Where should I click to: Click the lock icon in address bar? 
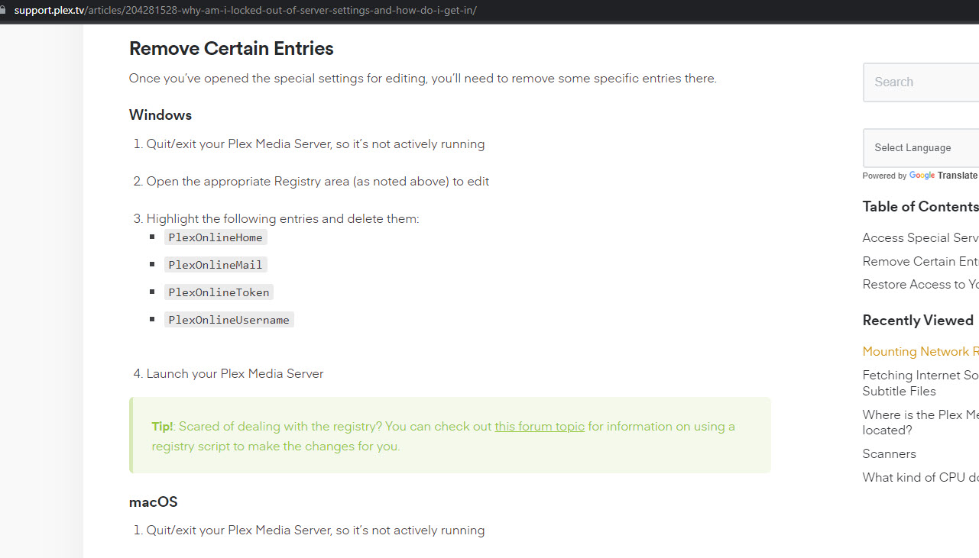pos(2,11)
